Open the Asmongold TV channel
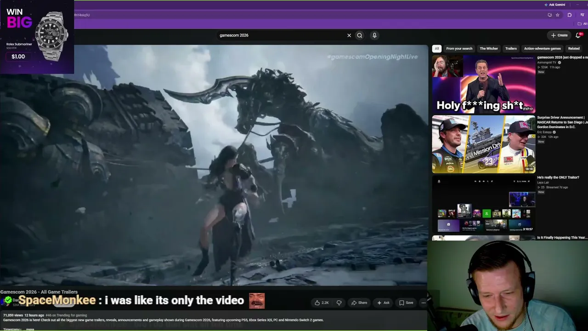Viewport: 588px width, 331px height. [547, 62]
